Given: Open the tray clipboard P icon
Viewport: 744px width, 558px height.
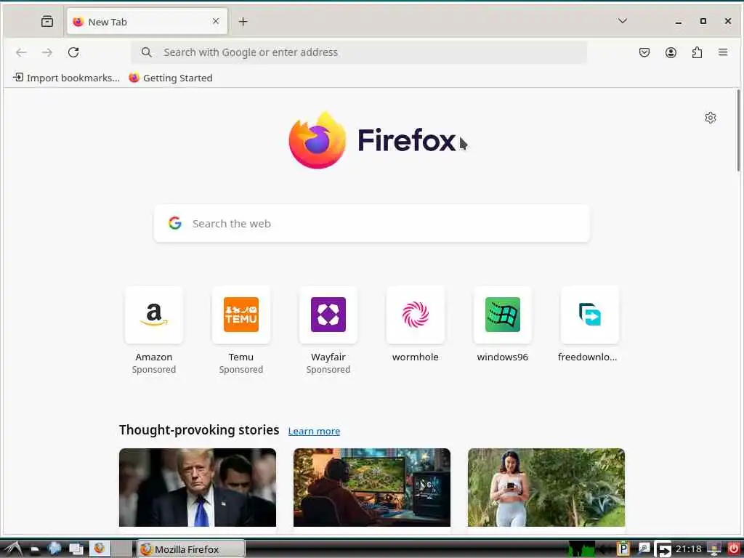Looking at the screenshot, I should [623, 549].
